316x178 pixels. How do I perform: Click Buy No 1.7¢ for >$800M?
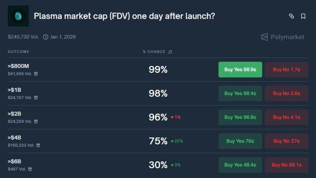coord(286,70)
